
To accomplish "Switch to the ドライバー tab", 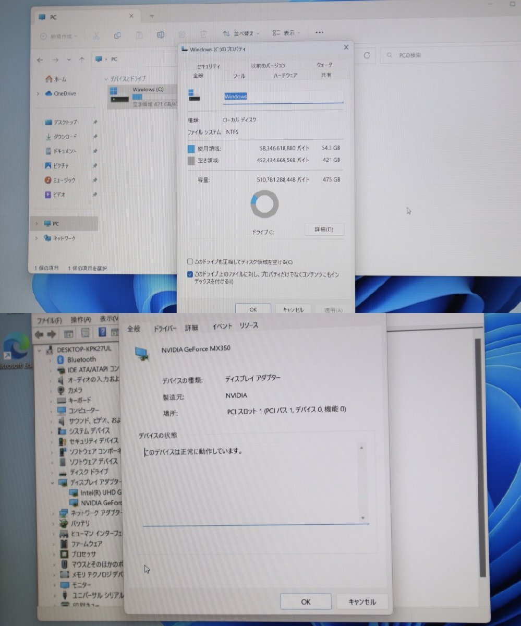I will pyautogui.click(x=165, y=328).
